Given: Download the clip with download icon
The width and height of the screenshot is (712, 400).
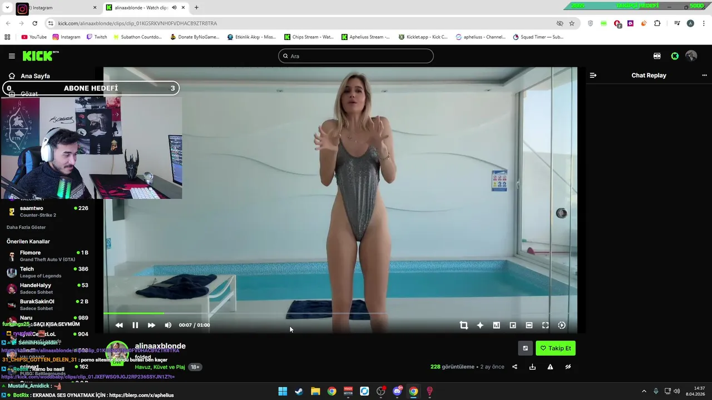Looking at the screenshot, I should [x=532, y=367].
